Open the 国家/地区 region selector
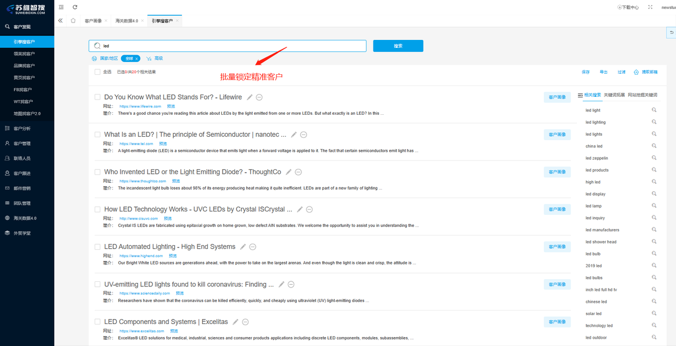The image size is (676, 346). (105, 59)
